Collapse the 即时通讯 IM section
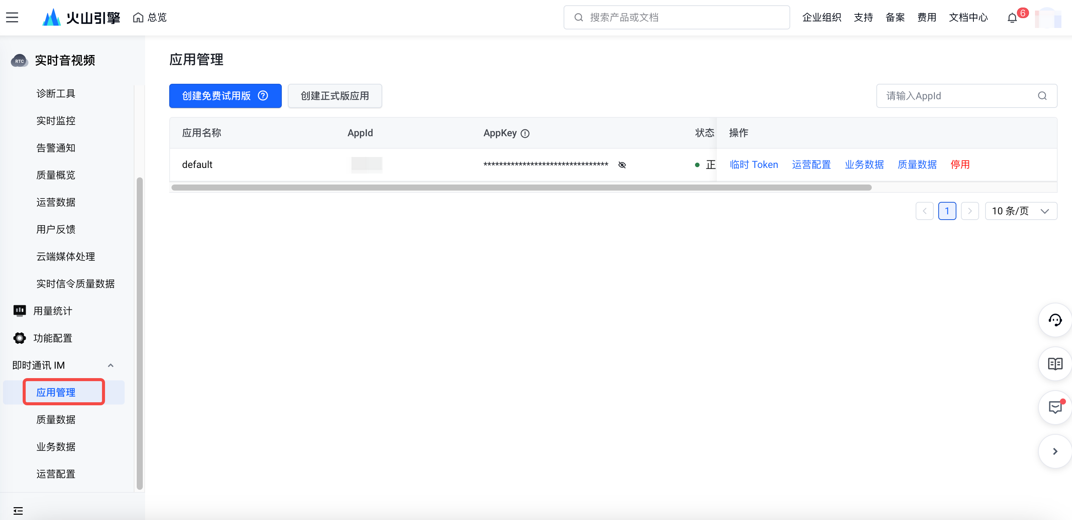This screenshot has width=1072, height=520. tap(111, 365)
